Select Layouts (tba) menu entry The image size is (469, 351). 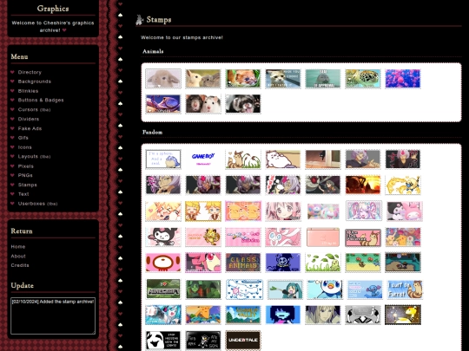pyautogui.click(x=34, y=156)
